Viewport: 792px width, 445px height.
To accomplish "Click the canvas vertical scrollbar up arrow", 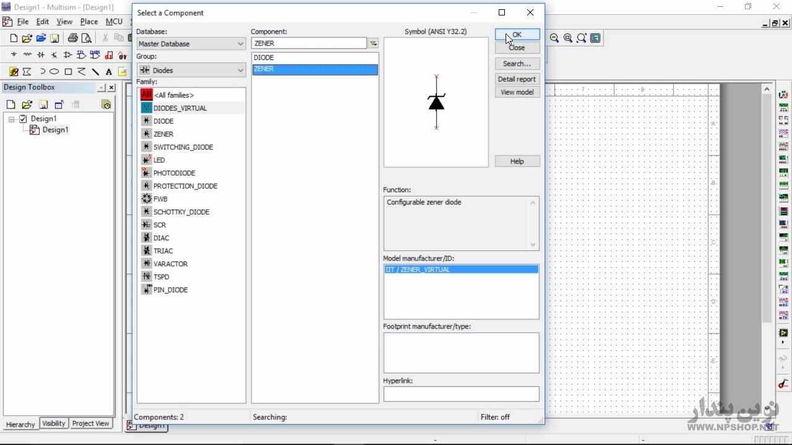I will click(x=767, y=89).
